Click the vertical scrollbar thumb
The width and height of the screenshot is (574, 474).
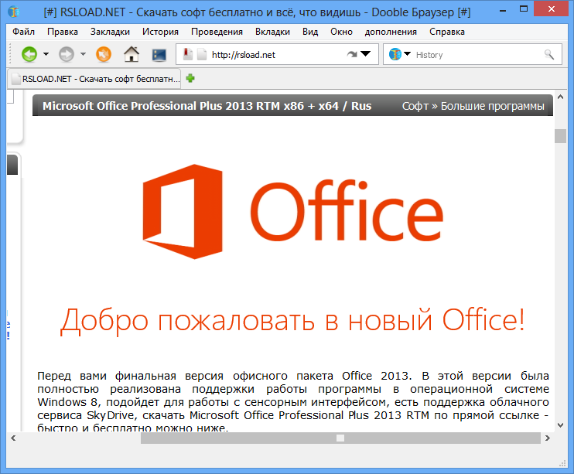pyautogui.click(x=560, y=136)
